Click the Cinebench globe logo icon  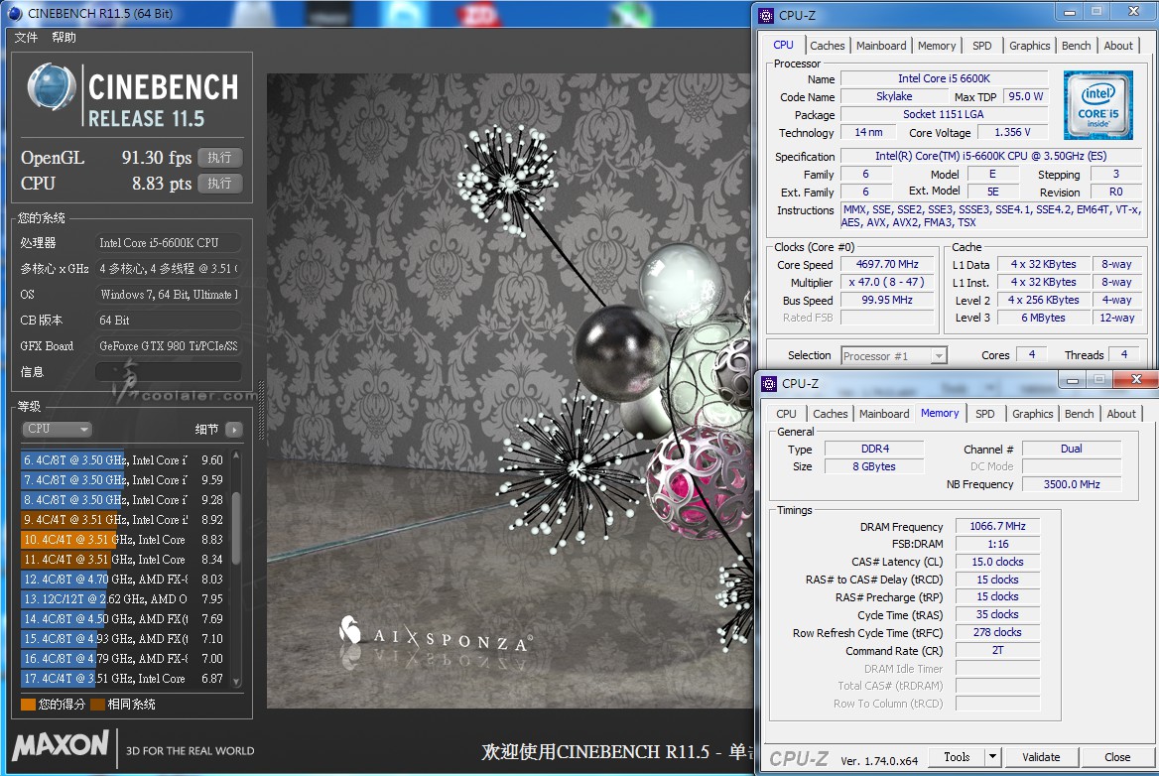pyautogui.click(x=51, y=86)
